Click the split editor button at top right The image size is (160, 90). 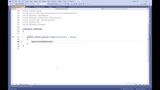[x=148, y=9]
